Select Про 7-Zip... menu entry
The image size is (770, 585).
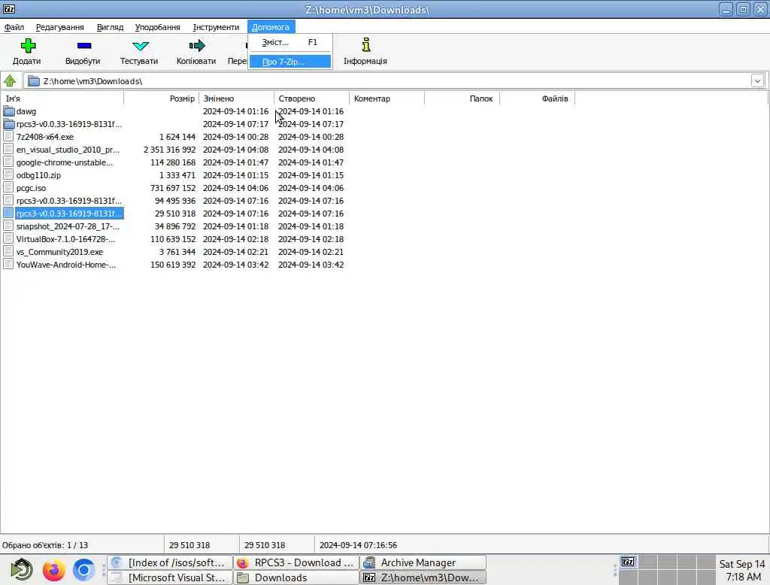pos(290,62)
